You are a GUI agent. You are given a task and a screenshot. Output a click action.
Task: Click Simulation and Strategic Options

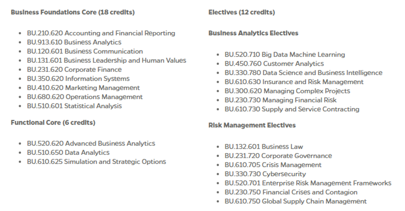(97, 162)
